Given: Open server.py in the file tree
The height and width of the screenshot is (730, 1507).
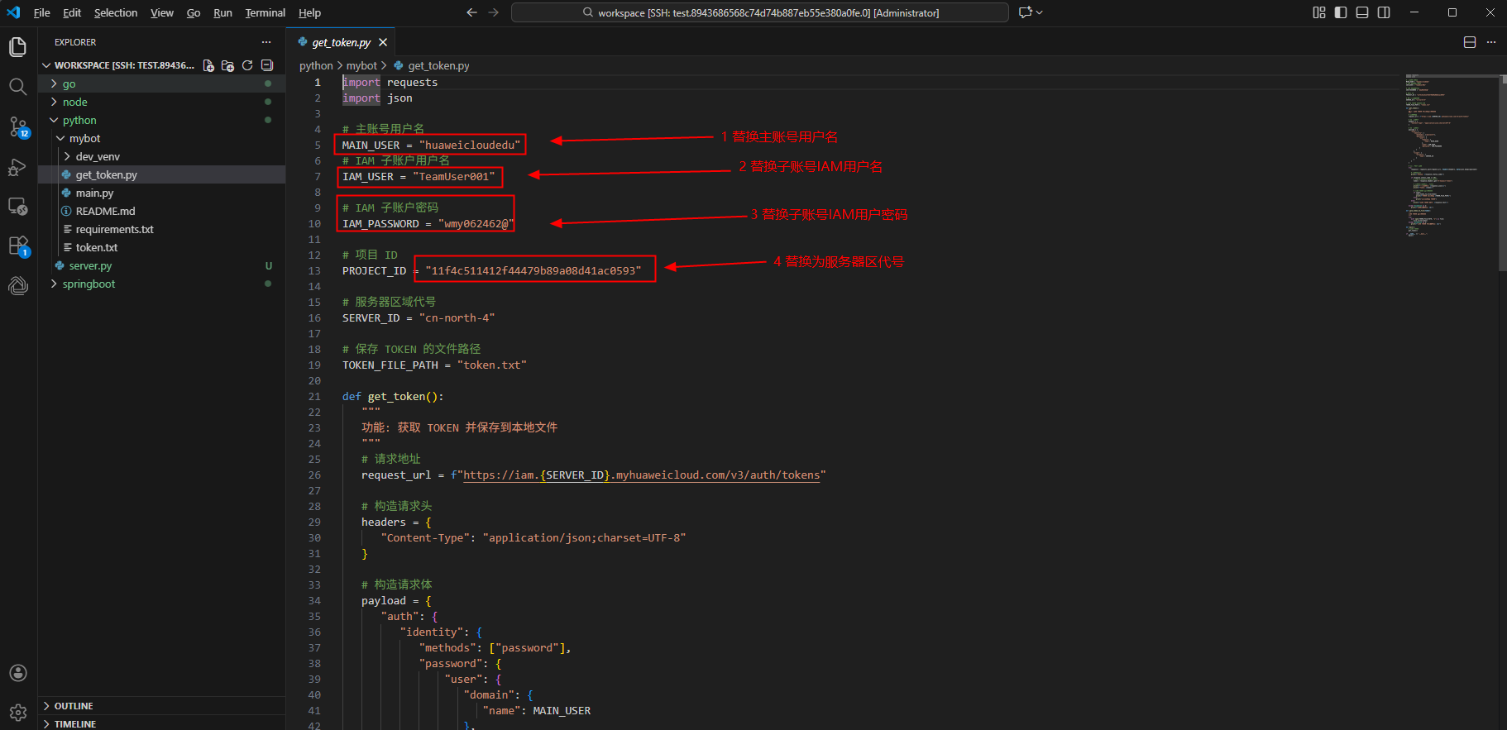Looking at the screenshot, I should (x=161, y=265).
